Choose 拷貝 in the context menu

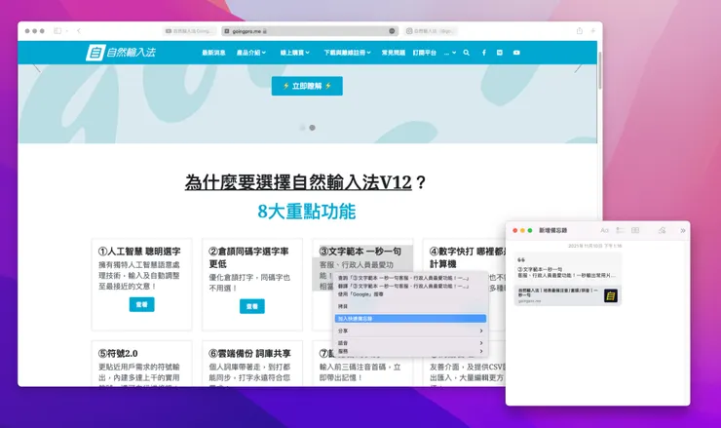click(x=410, y=306)
